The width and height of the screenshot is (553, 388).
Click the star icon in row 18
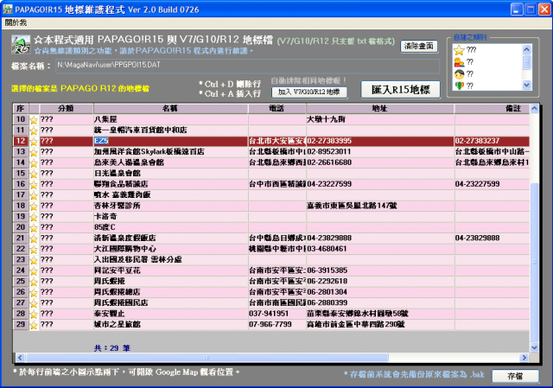click(x=34, y=206)
